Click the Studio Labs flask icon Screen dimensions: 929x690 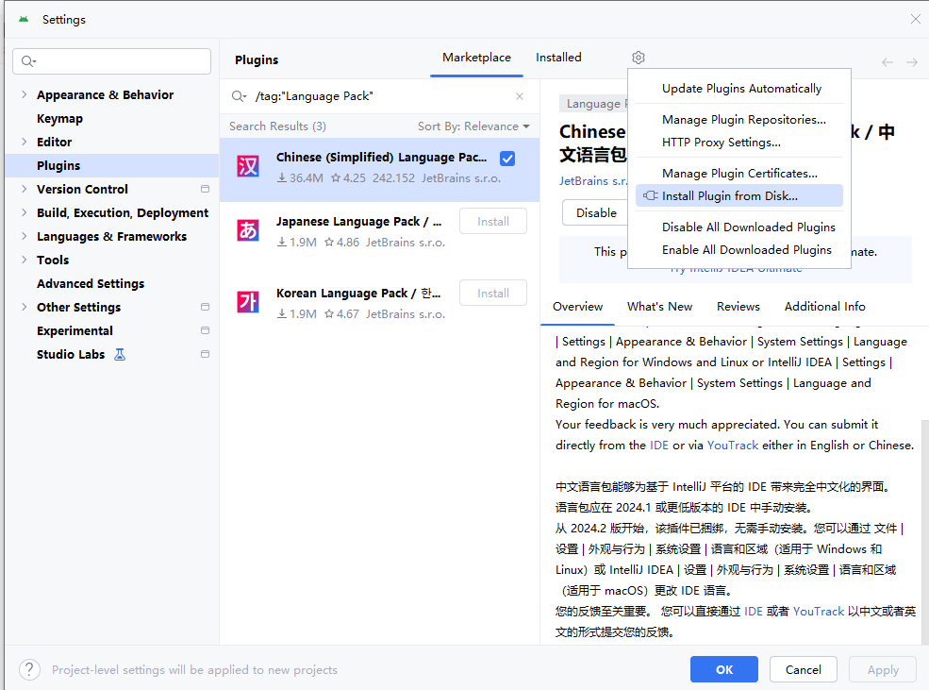coord(119,354)
